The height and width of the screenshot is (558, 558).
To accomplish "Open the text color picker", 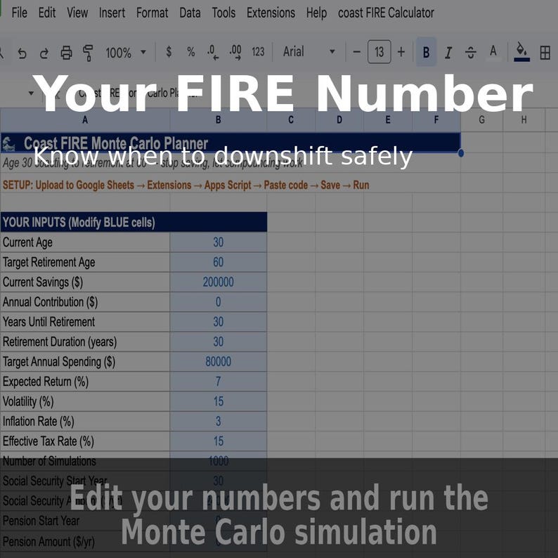I will tap(493, 53).
